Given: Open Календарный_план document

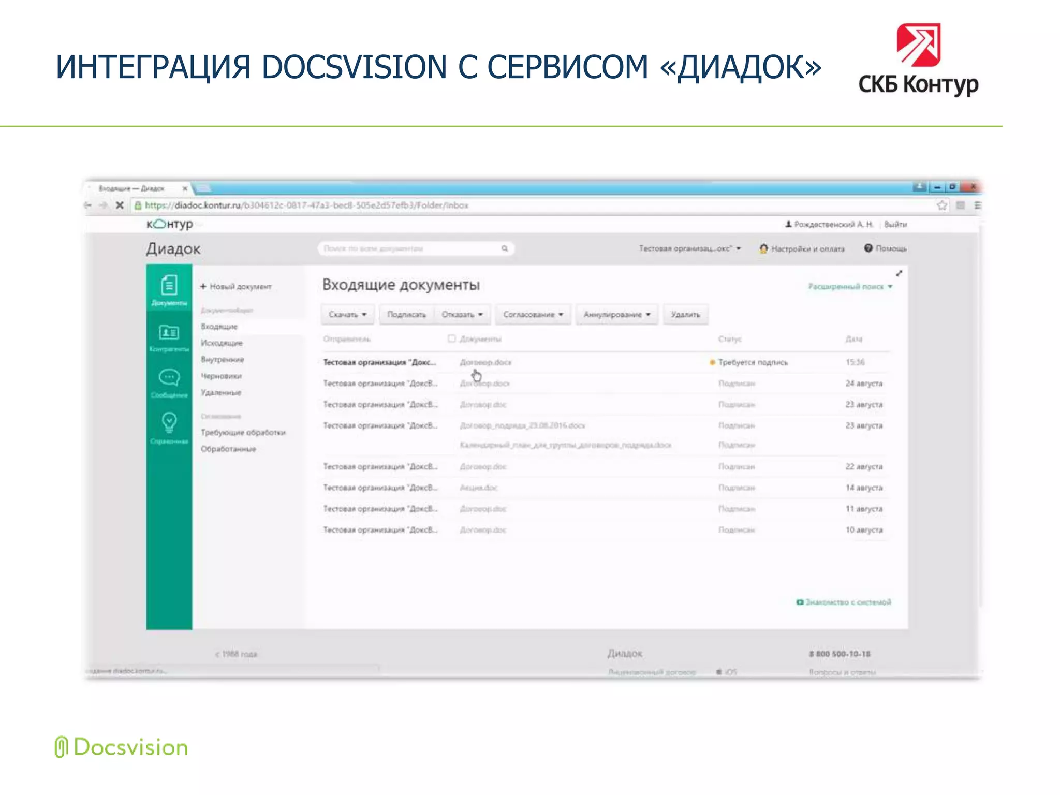Looking at the screenshot, I should (565, 445).
